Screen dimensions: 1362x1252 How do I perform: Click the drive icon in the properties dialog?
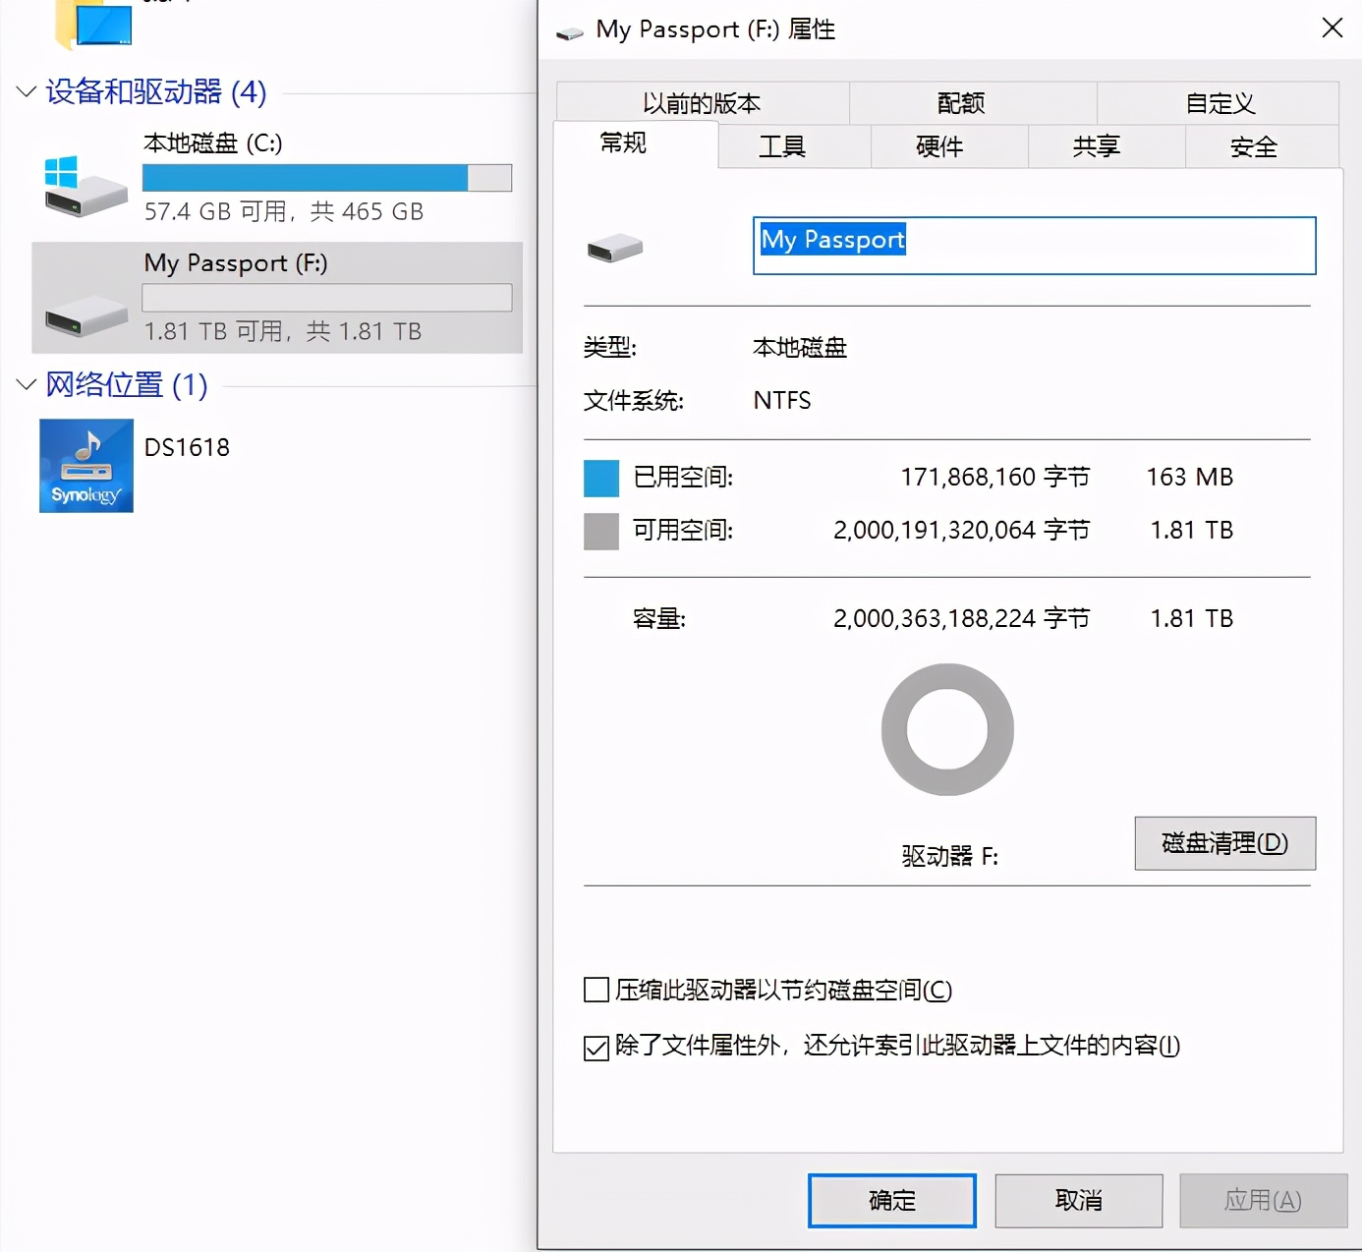tap(614, 247)
